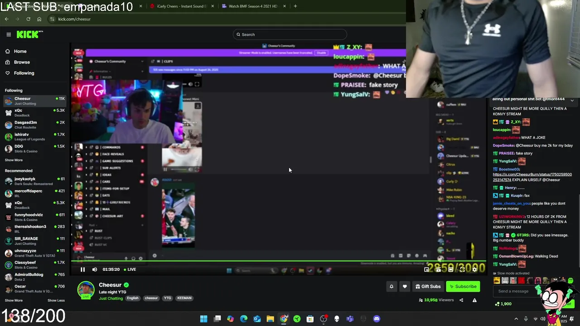Viewport: 580px width, 326px height.
Task: Toggle picture-in-picture mini player
Action: coord(426,269)
